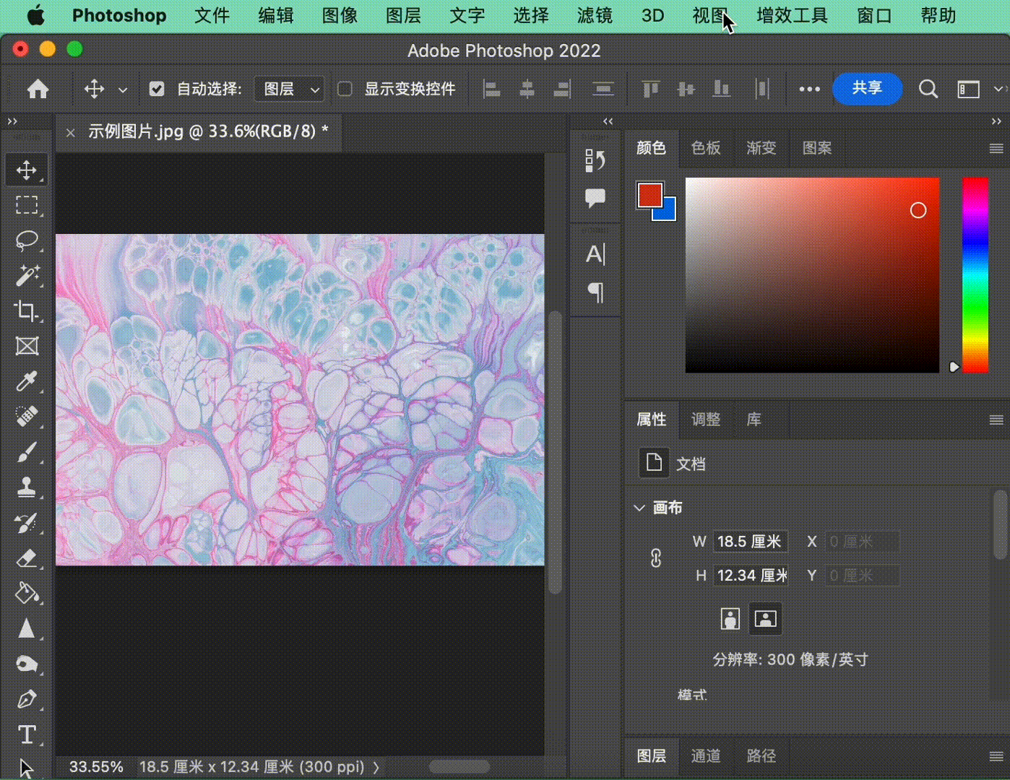1010x780 pixels.
Task: Select the Brush tool
Action: click(27, 453)
